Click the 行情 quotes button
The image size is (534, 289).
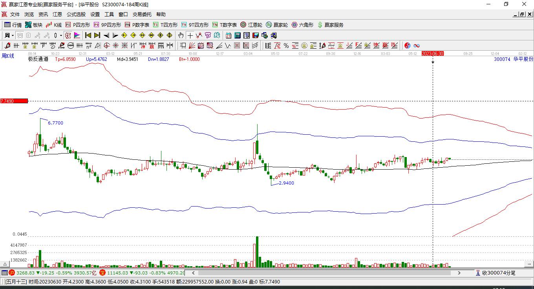tap(13, 25)
